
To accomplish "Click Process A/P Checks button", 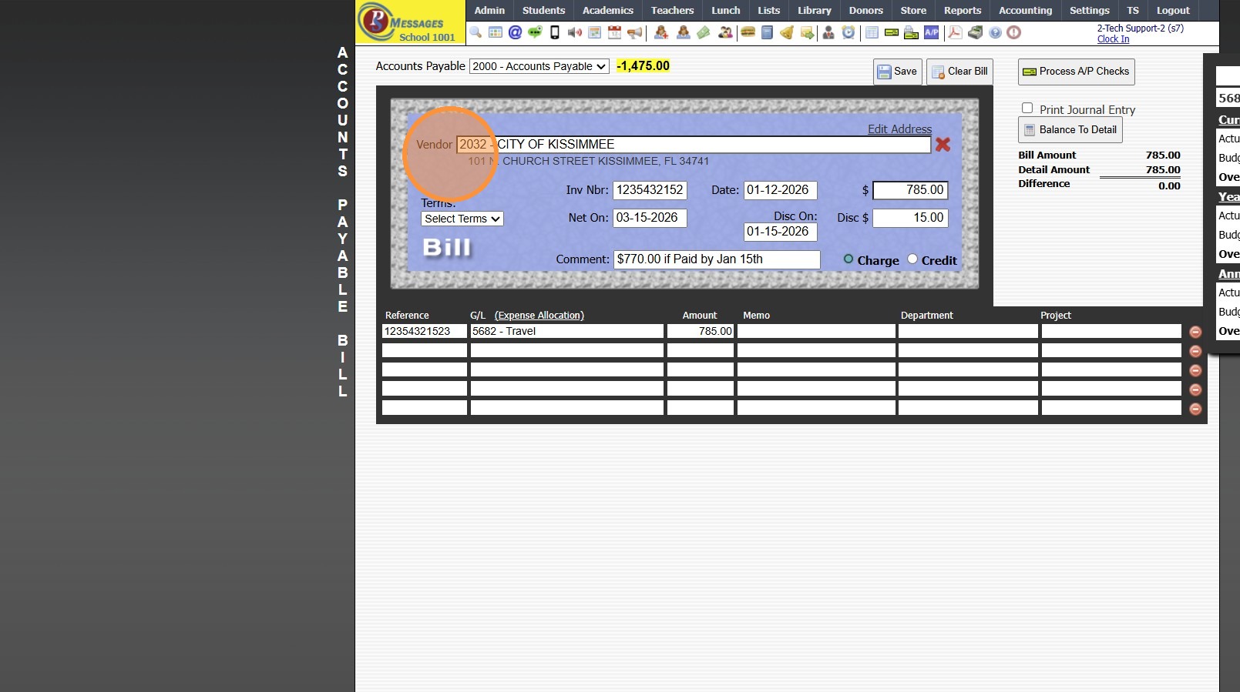I will click(x=1076, y=72).
